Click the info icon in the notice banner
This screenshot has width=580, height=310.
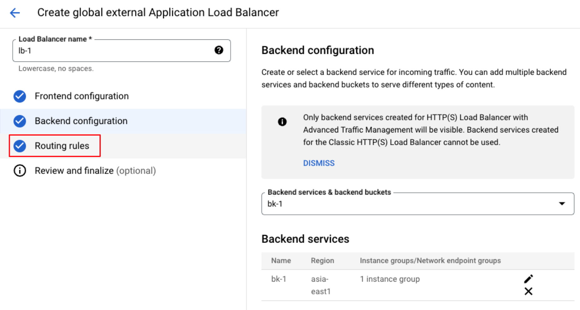click(282, 122)
